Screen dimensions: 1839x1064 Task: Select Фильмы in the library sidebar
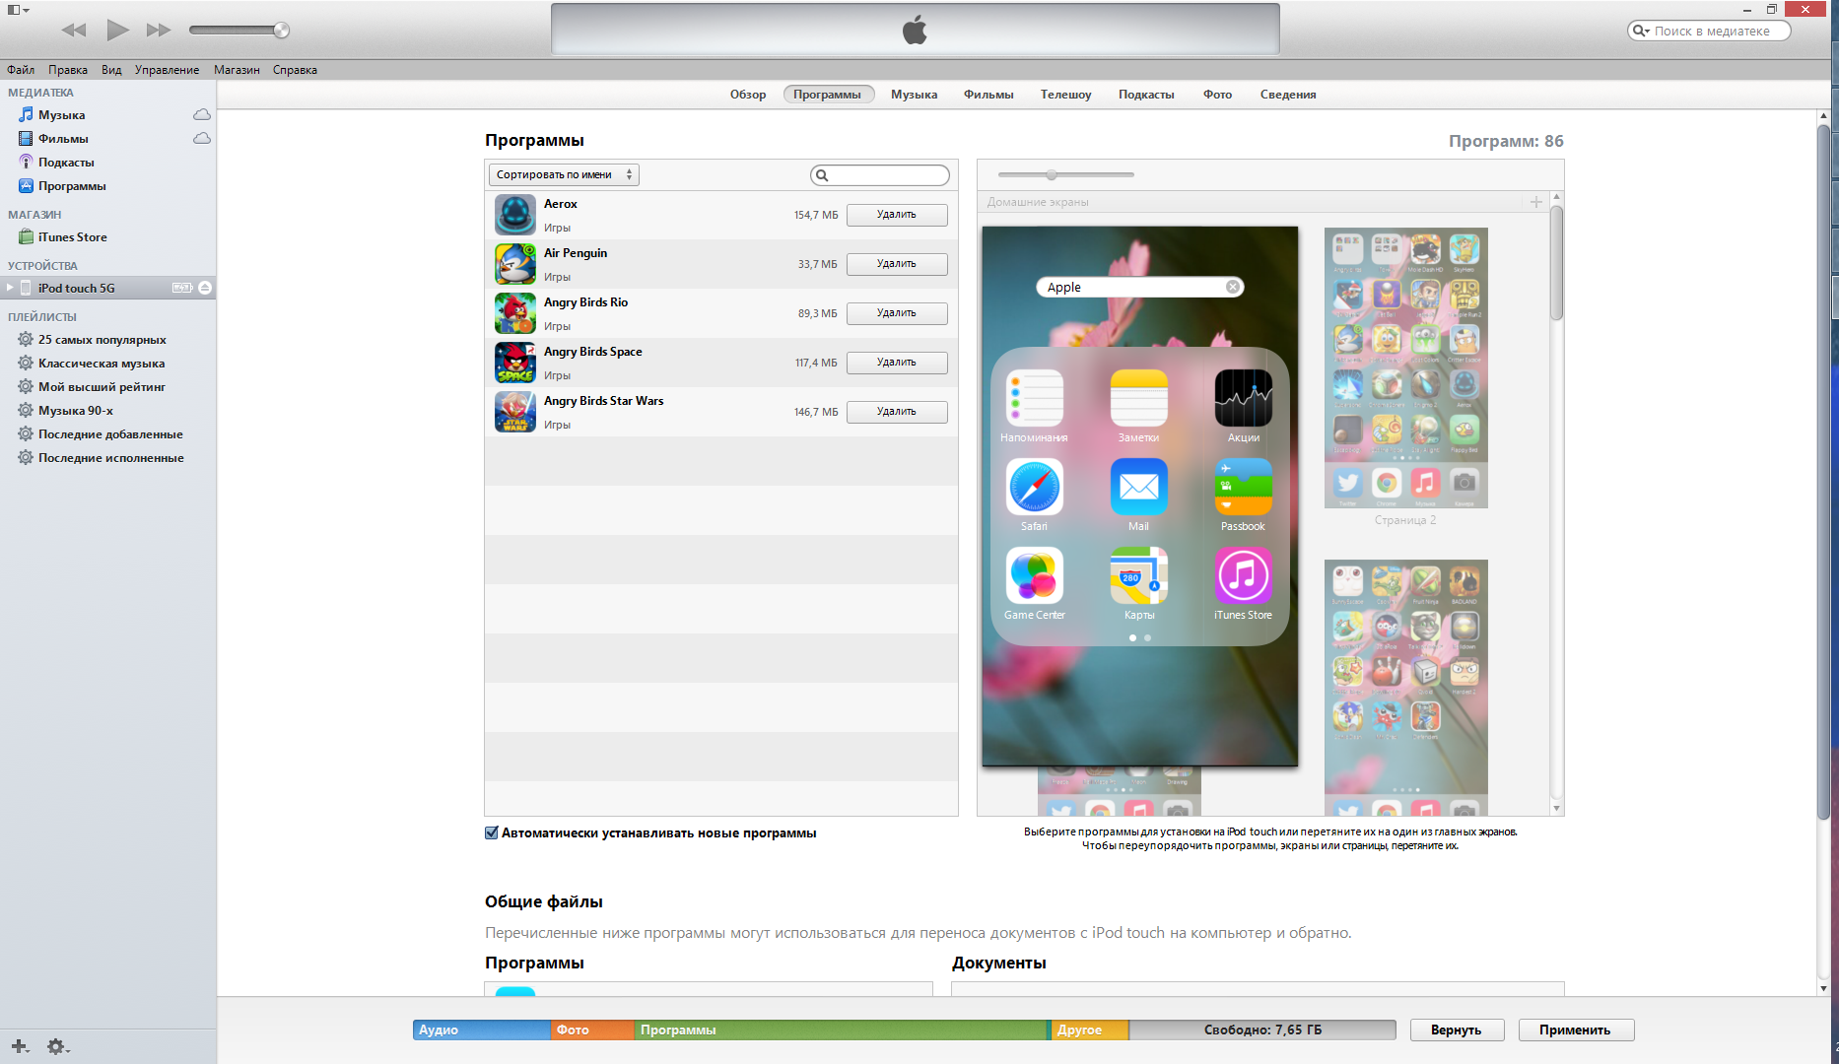point(63,139)
